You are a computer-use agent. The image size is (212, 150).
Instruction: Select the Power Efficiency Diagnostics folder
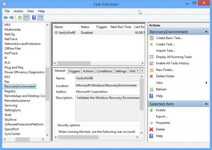(x=24, y=72)
